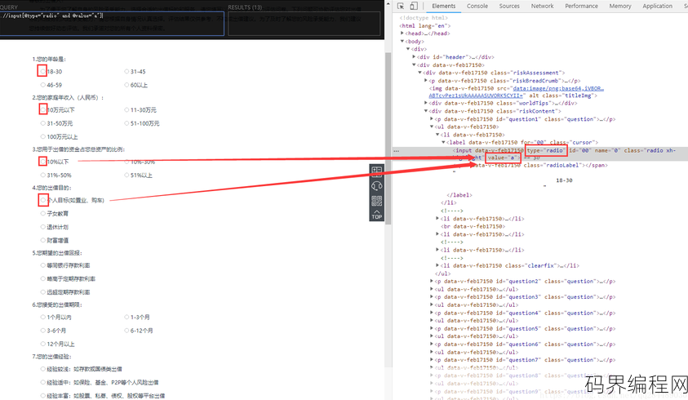This screenshot has height=400, width=688.
Task: Switch to the Elements tab
Action: (443, 7)
